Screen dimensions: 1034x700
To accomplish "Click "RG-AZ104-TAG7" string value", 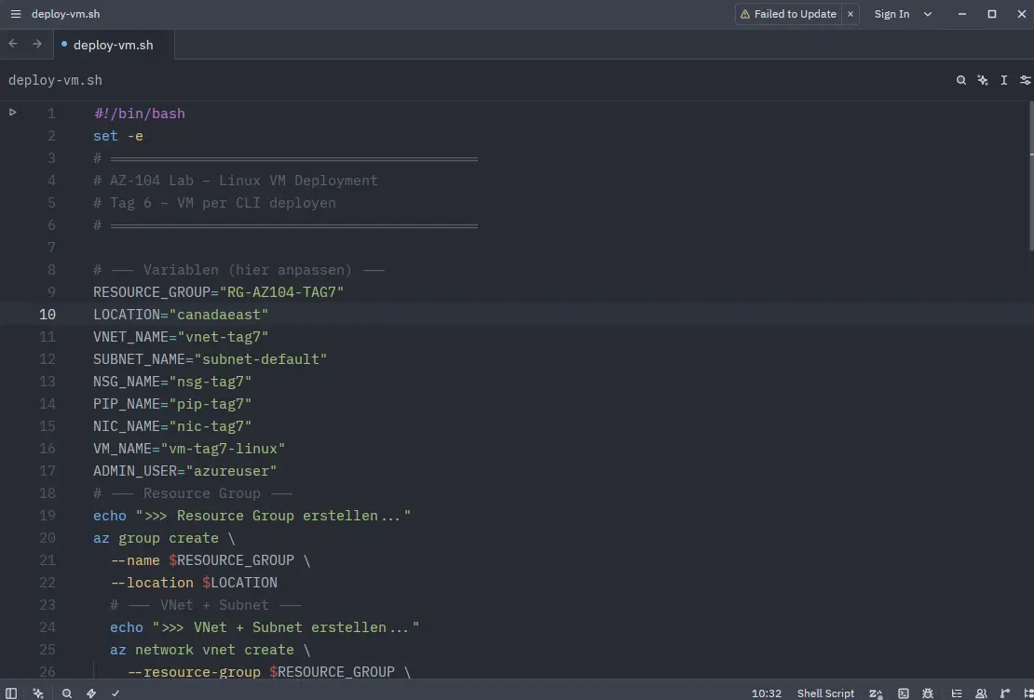I will 281,292.
